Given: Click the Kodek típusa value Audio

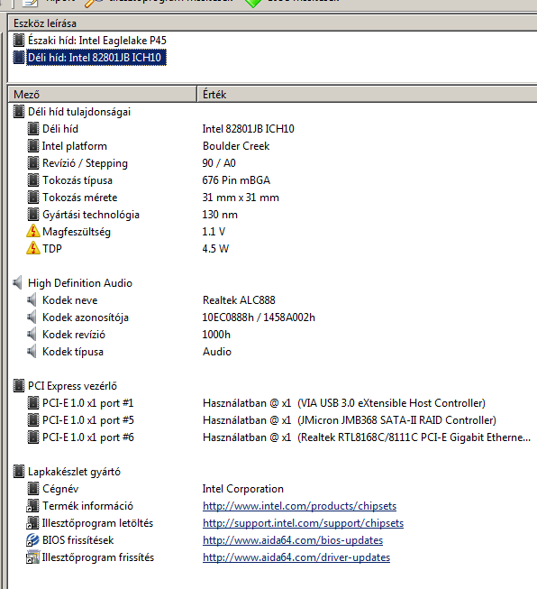Looking at the screenshot, I should click(217, 352).
